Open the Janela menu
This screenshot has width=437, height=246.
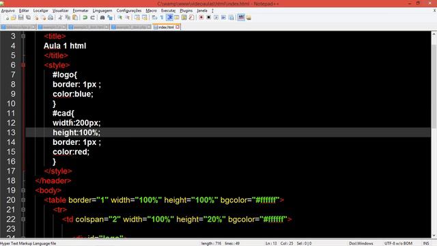(202, 11)
